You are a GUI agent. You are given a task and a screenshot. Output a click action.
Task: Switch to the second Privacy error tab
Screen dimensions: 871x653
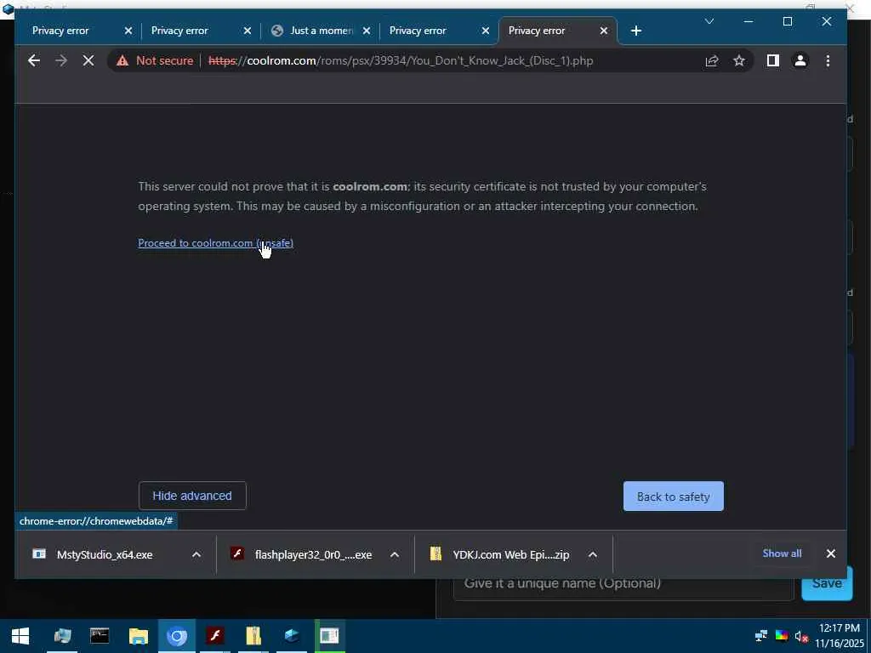[179, 31]
